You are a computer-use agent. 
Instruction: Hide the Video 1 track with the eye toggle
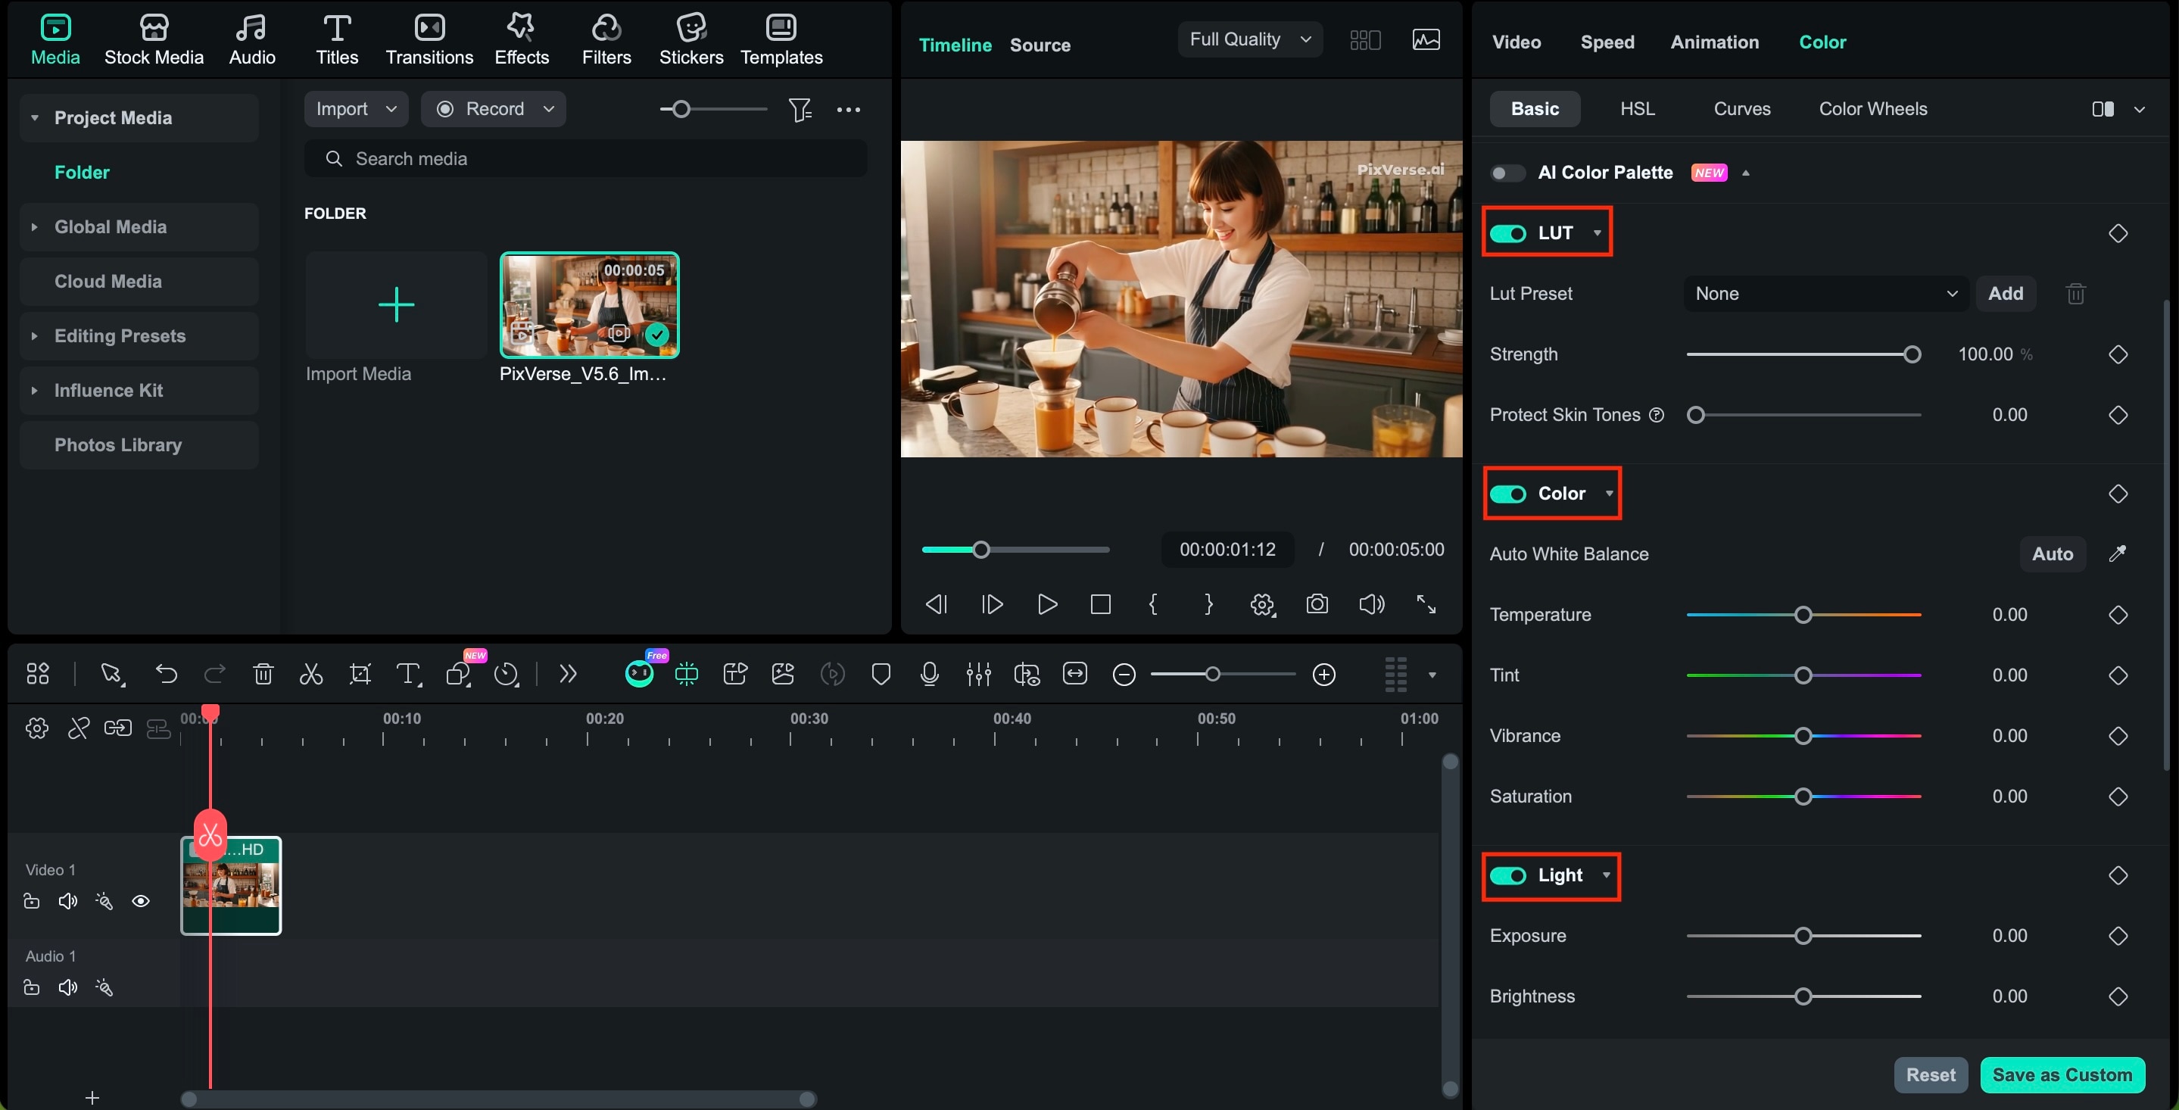140,900
